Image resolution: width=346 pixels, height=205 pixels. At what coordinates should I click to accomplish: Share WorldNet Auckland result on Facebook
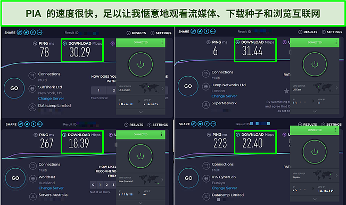coord(34,124)
